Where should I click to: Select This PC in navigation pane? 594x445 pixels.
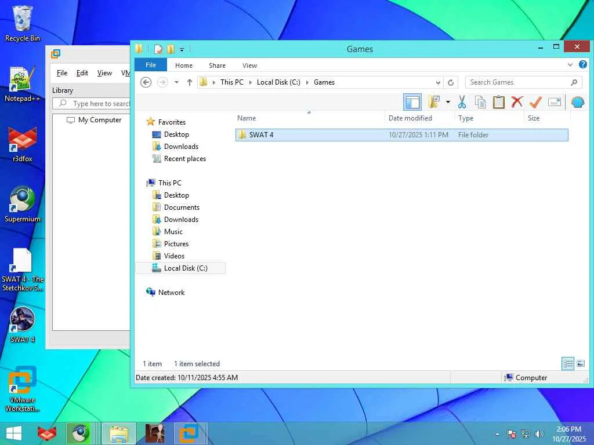[x=170, y=183]
